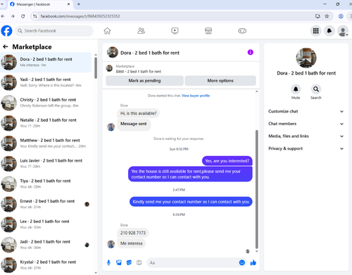The height and width of the screenshot is (275, 352).
Task: Click the Mark as pending button
Action: [x=144, y=81]
